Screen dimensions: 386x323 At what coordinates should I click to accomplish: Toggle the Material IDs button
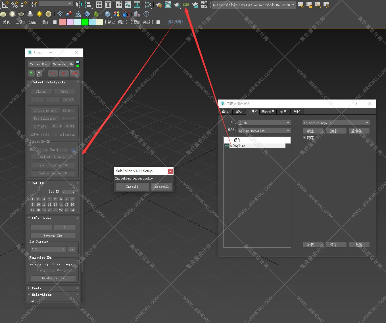(63, 64)
